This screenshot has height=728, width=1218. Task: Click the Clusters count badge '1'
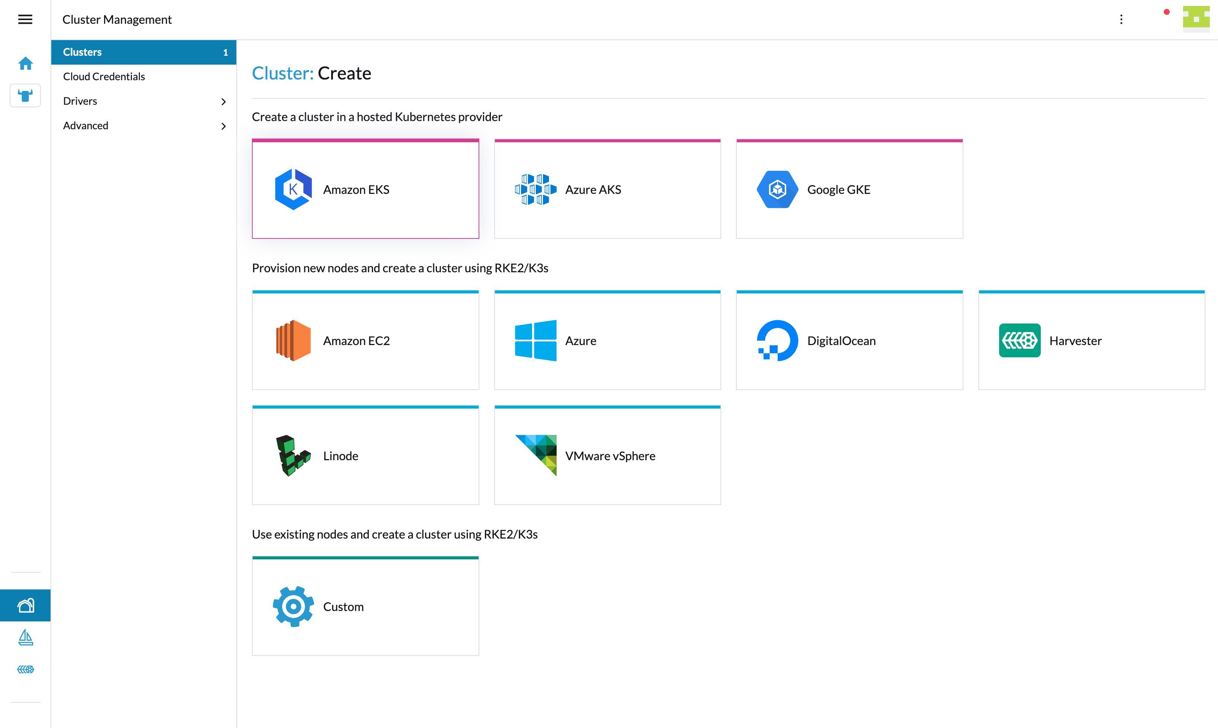click(226, 52)
